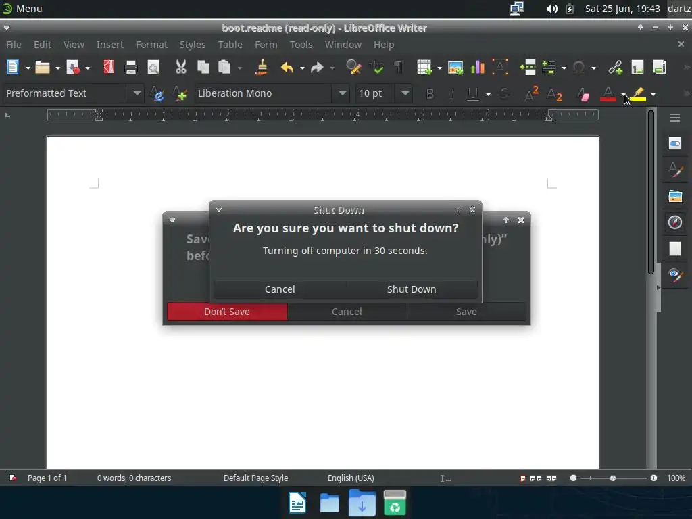
Task: Click the Cut scissors icon
Action: pyautogui.click(x=180, y=68)
